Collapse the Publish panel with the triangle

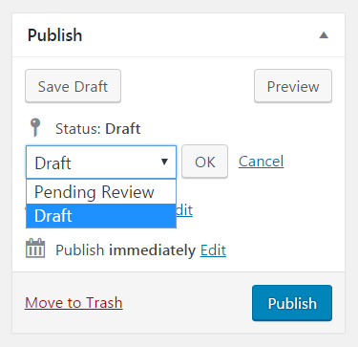(324, 35)
